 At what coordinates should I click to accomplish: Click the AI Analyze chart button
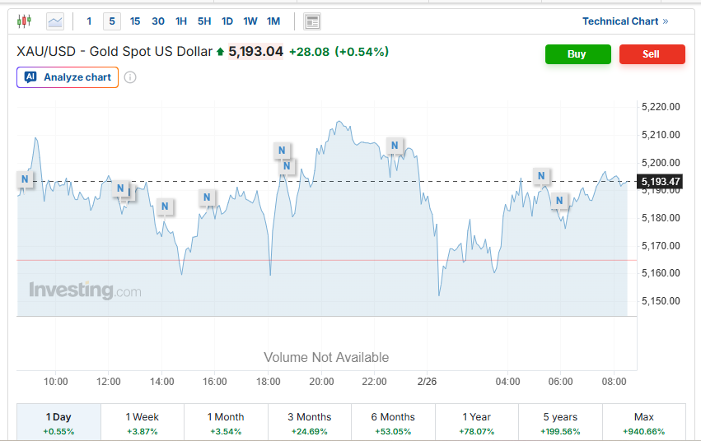[x=68, y=77]
